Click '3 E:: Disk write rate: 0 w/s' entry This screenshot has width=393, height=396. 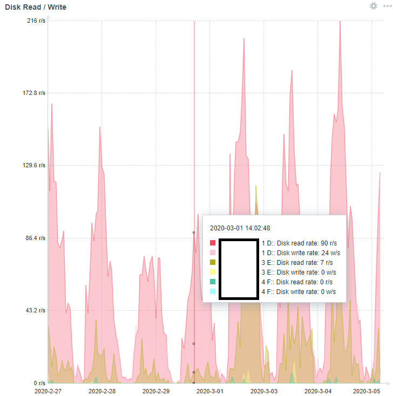pyautogui.click(x=299, y=272)
